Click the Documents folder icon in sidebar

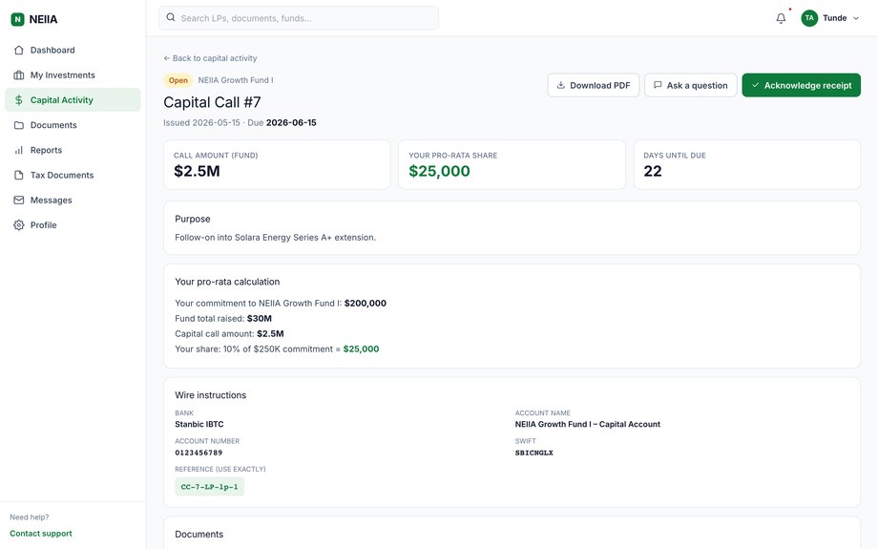pyautogui.click(x=18, y=125)
